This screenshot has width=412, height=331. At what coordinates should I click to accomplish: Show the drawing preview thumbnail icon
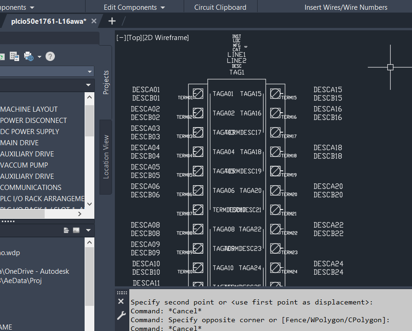pos(76,230)
